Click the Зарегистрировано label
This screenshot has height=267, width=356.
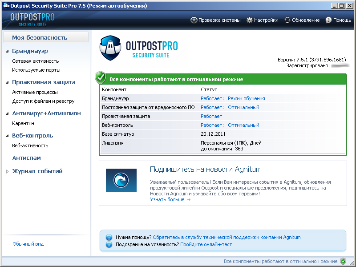308,65
